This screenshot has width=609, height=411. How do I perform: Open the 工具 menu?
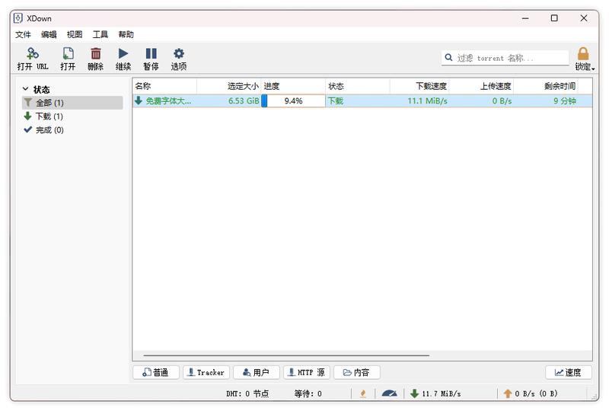point(100,34)
